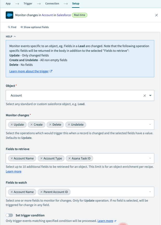
Task: Click the Find search icon
Action: click(9, 27)
